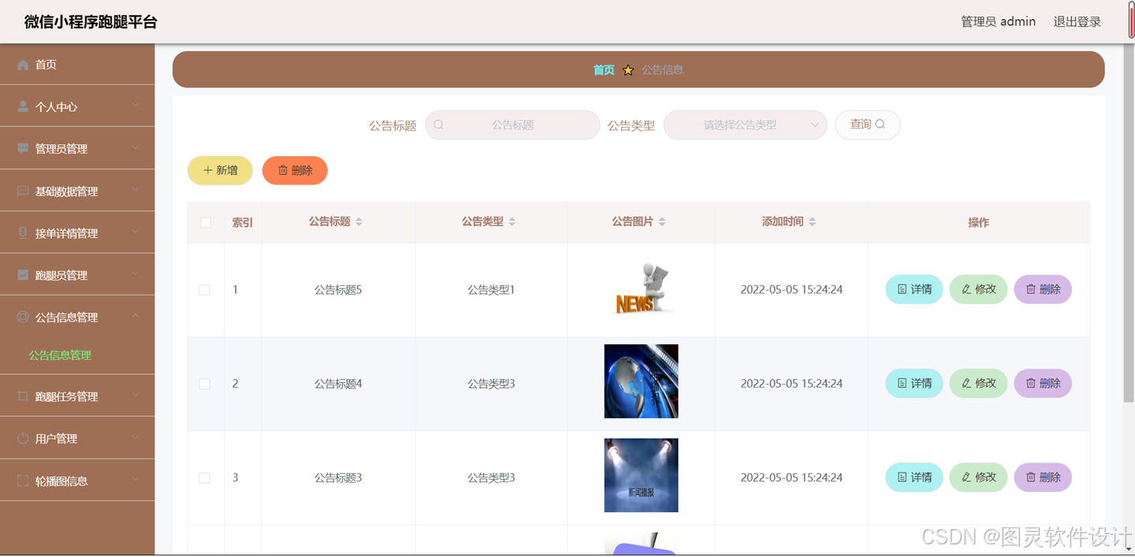Click the icon beside 基础数据管理

tap(23, 191)
